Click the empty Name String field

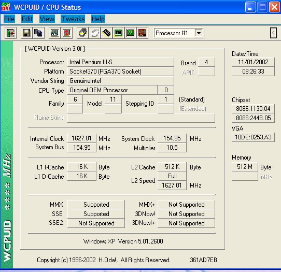point(141,118)
